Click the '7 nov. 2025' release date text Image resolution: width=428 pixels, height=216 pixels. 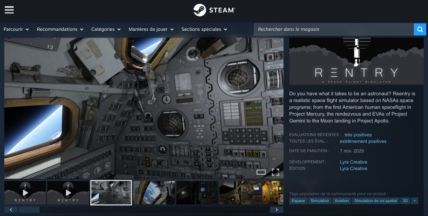pos(352,151)
